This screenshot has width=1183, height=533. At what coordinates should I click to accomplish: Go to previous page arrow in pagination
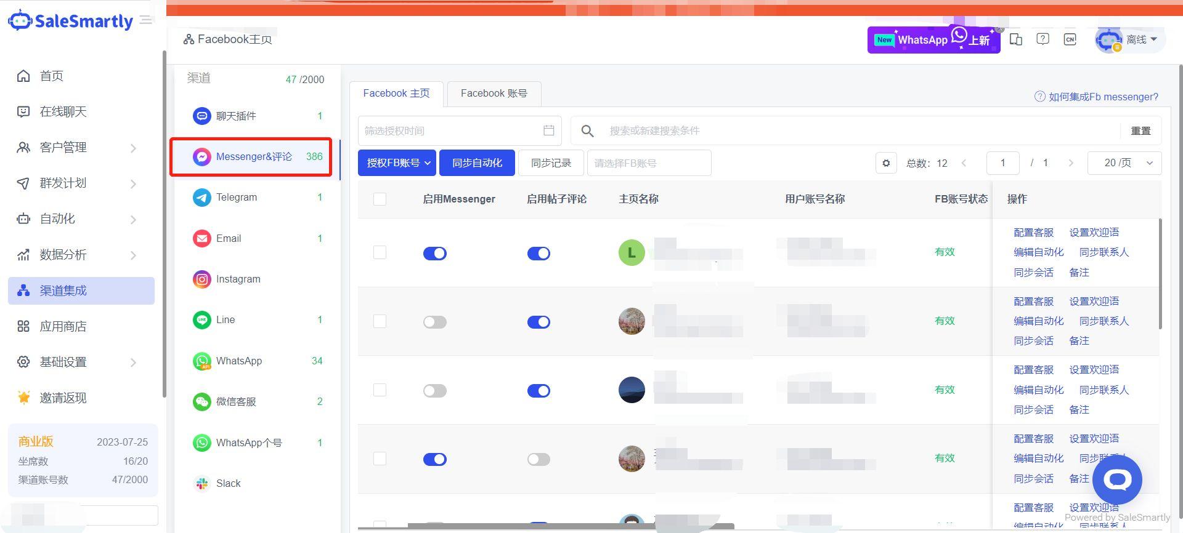tap(964, 163)
